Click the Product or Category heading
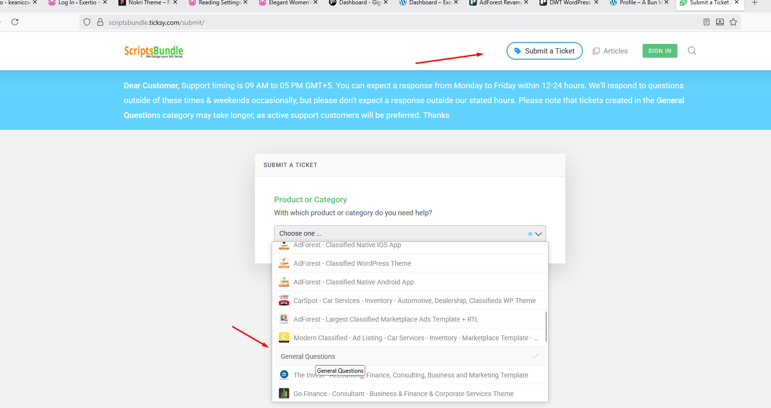The image size is (771, 408). (310, 199)
